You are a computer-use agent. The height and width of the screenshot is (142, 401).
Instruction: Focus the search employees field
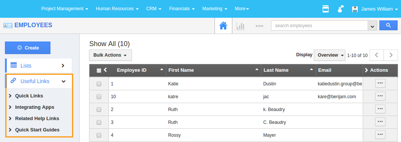319,26
